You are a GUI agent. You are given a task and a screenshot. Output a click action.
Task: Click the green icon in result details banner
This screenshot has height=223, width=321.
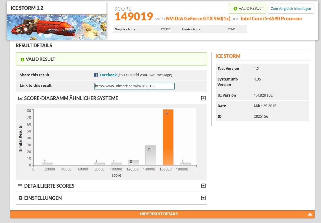[x=22, y=59]
